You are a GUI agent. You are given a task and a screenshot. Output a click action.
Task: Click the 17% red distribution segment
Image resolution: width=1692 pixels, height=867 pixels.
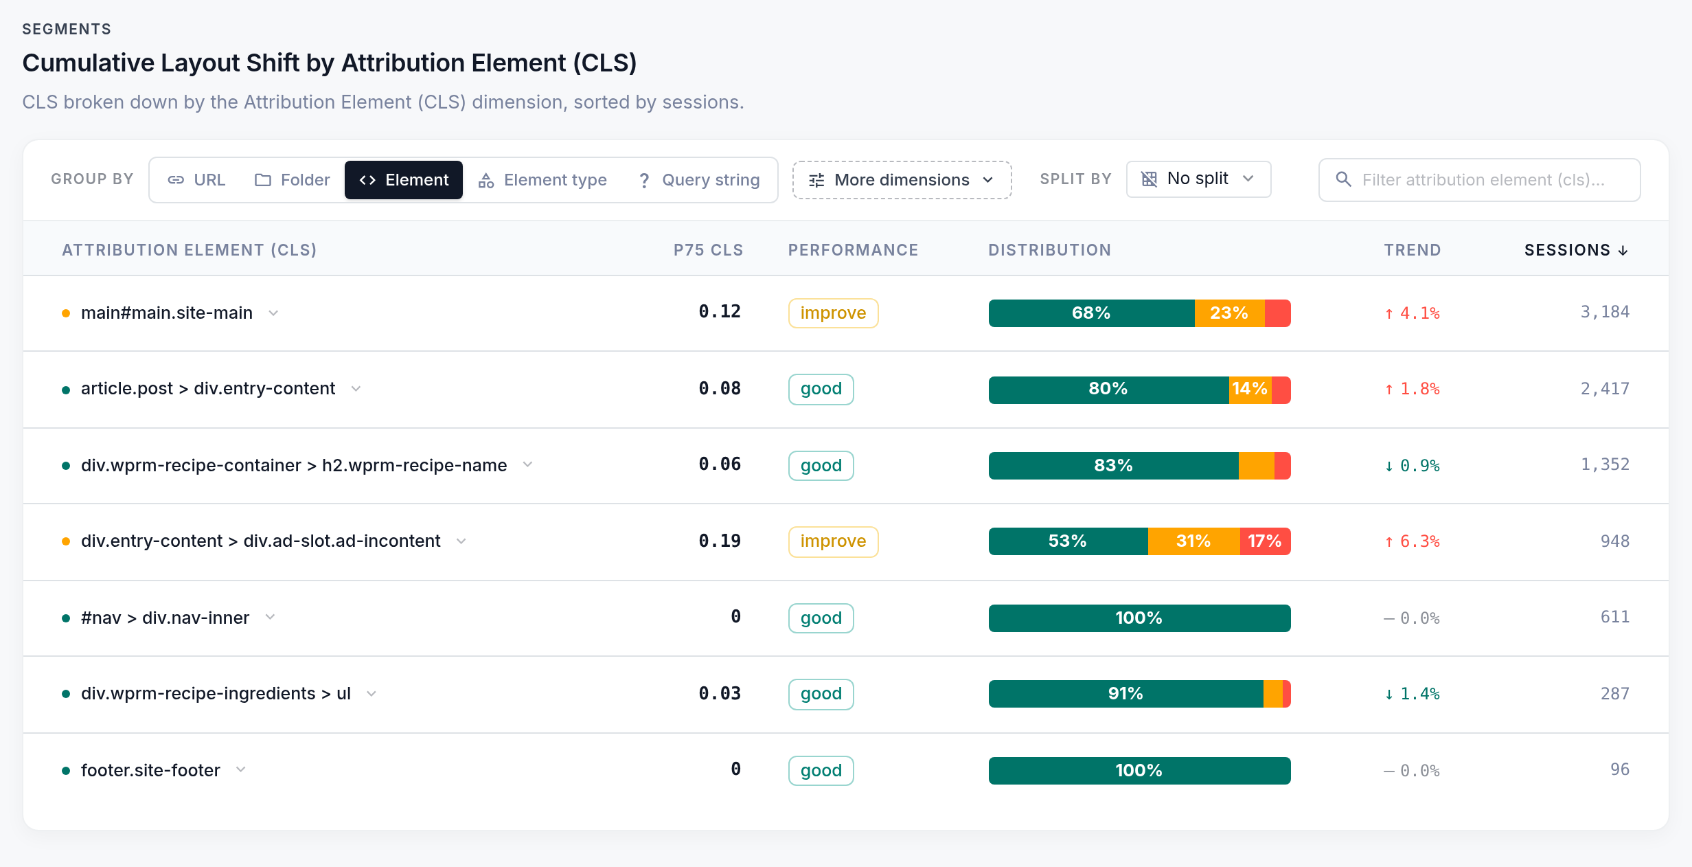click(1265, 541)
